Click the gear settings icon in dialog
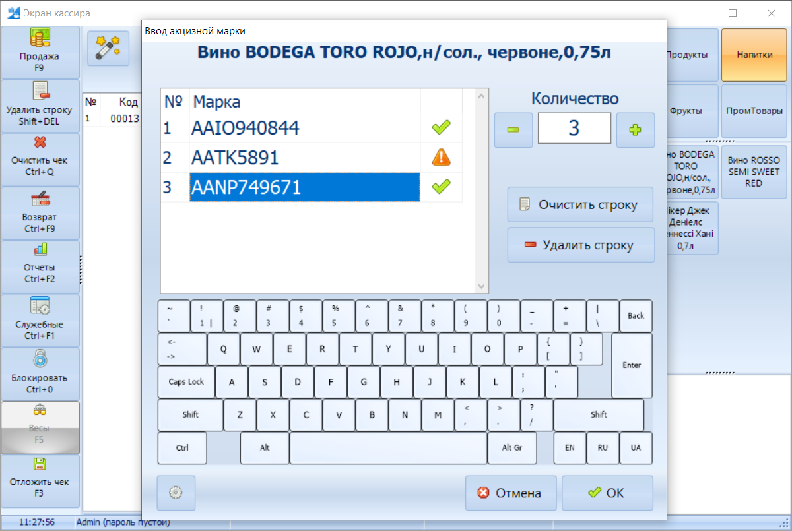Viewport: 792px width, 531px height. click(x=176, y=493)
